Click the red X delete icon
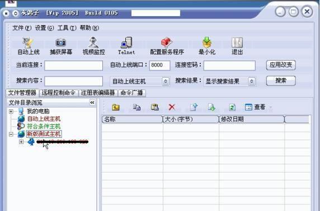The width and height of the screenshot is (320, 211). (172, 107)
